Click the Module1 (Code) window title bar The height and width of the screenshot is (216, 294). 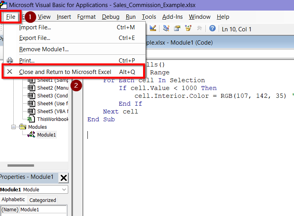click(220, 43)
